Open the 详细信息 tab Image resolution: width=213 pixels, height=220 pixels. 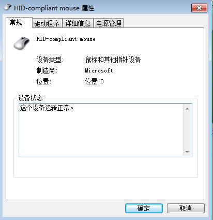click(x=78, y=23)
